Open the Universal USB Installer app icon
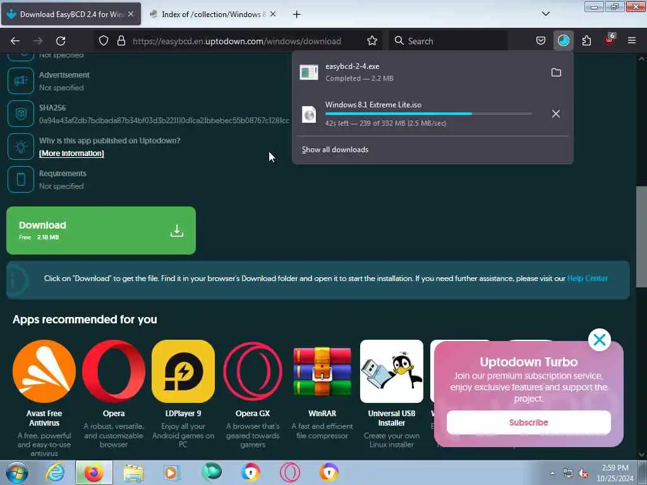Viewport: 647px width, 485px height. 392,371
